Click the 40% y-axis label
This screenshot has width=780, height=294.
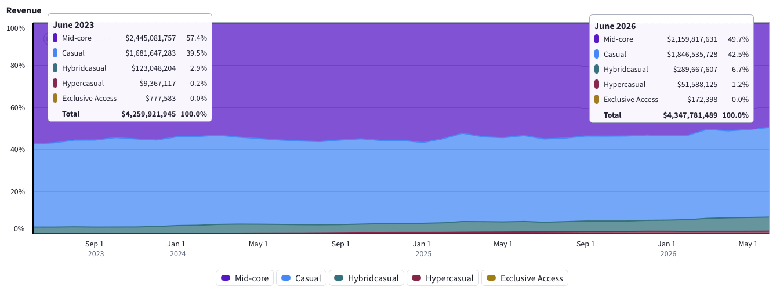[17, 149]
